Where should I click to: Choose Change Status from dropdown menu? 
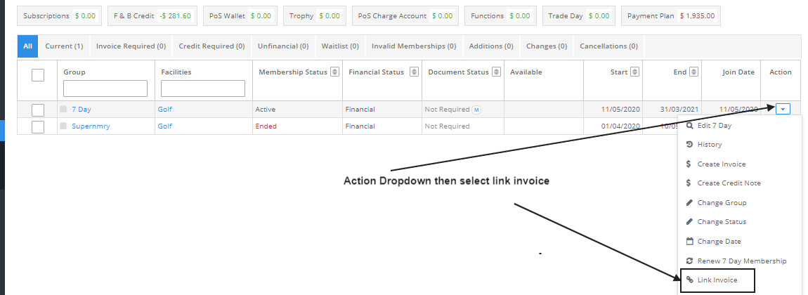click(722, 222)
